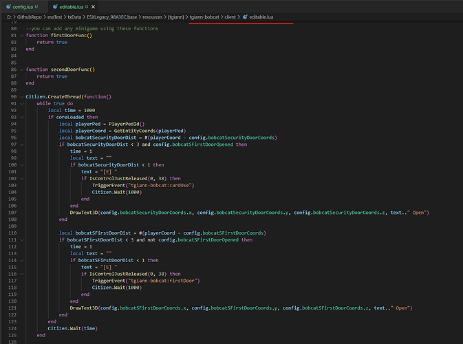Click 'IsControlJustReleased' on line 102
Image resolution: width=463 pixels, height=344 pixels.
[x=118, y=178]
